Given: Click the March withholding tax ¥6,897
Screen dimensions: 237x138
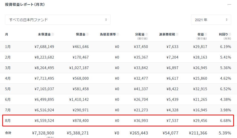Looking at the screenshot, I should [x=172, y=68].
